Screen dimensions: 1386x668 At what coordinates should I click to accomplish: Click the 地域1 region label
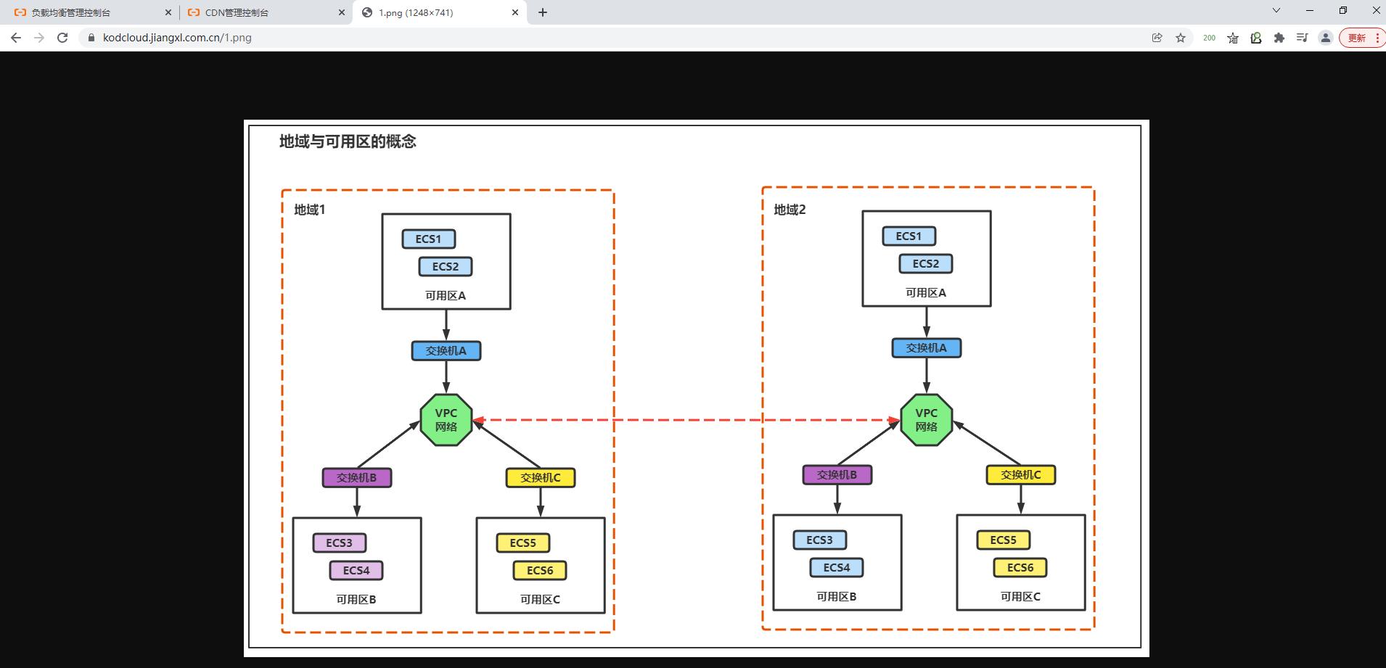click(x=310, y=210)
